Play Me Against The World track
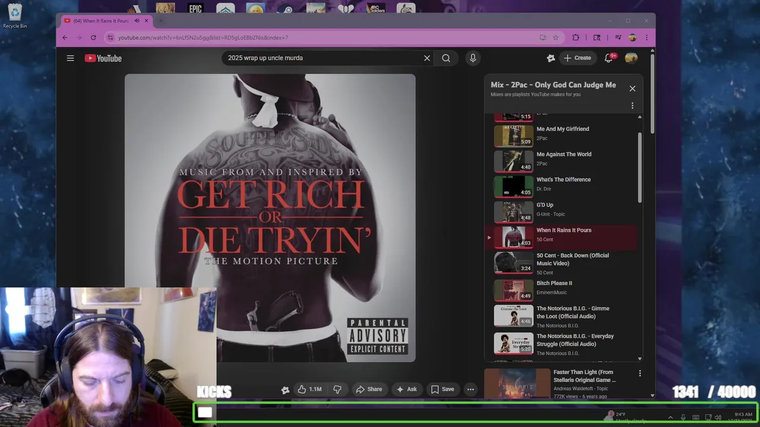This screenshot has width=760, height=427. point(561,161)
